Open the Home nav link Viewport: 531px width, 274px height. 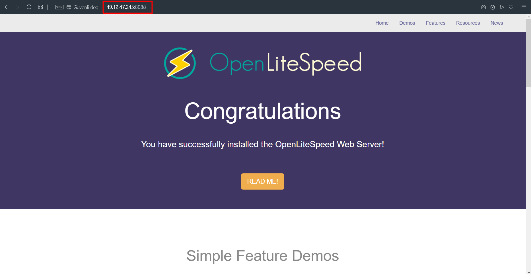point(382,23)
